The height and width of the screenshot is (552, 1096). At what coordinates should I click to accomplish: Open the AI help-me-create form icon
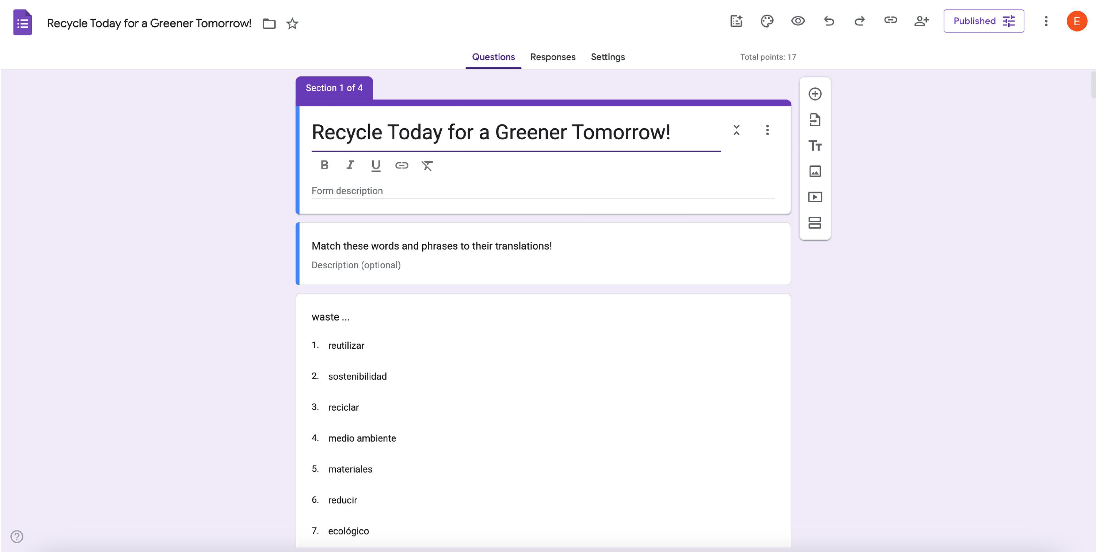736,21
